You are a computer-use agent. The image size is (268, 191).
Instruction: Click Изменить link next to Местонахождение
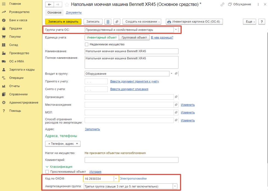click(x=188, y=105)
